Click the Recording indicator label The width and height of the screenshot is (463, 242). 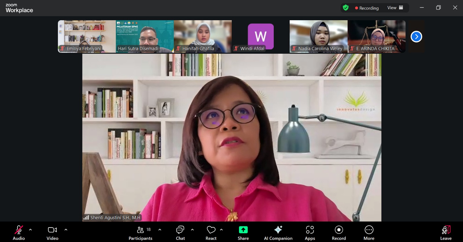[367, 8]
